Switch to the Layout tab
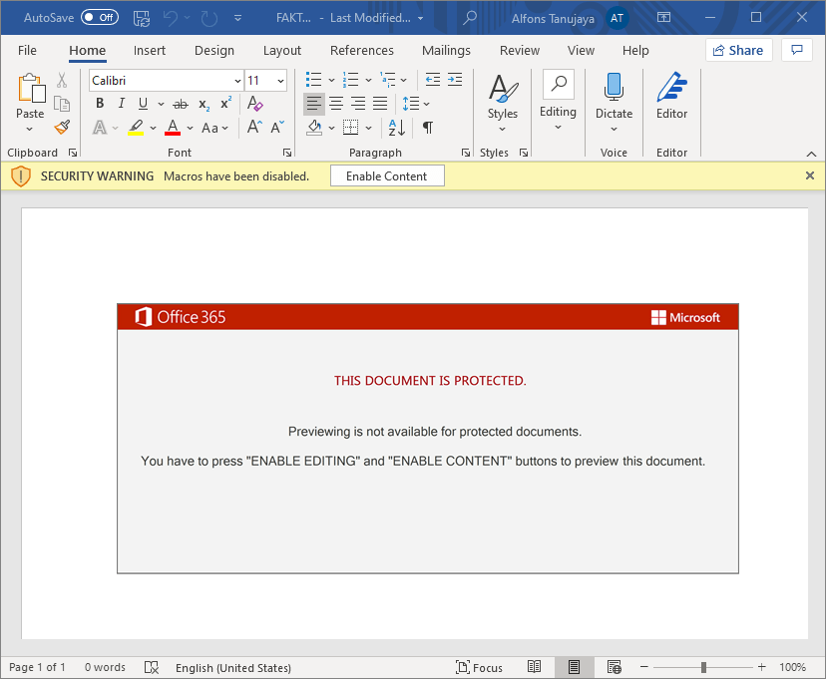 click(282, 50)
